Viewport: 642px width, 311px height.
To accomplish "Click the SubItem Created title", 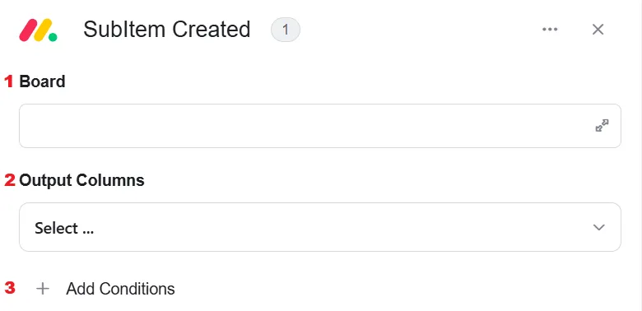I will point(166,30).
